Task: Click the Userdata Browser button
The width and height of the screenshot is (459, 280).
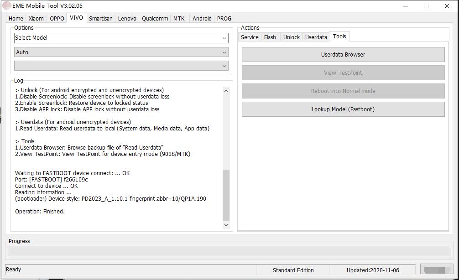Action: click(x=343, y=55)
